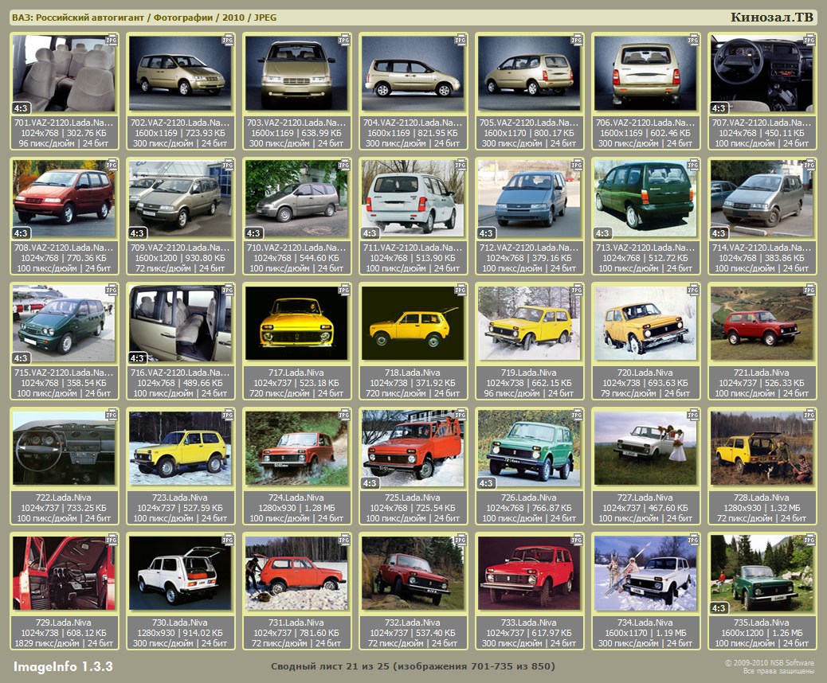Open thumbnail 713 of the green minivan
The image size is (827, 683).
645,198
